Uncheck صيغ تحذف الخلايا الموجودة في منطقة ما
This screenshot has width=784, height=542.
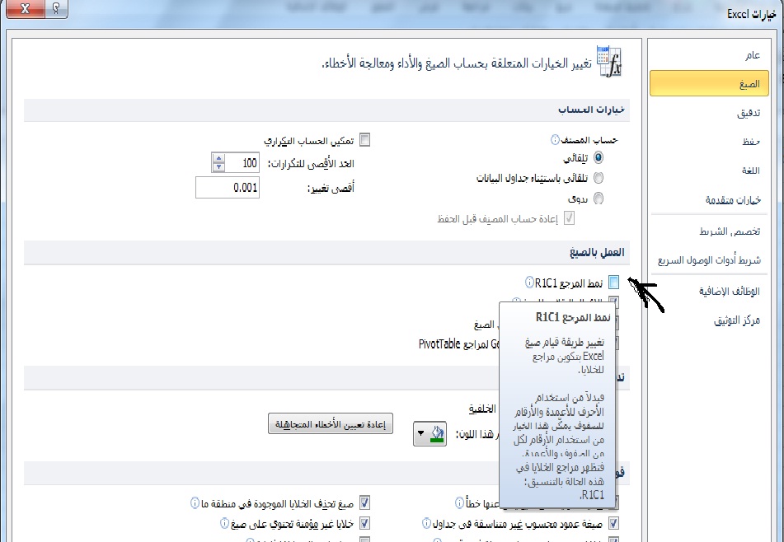tap(365, 502)
